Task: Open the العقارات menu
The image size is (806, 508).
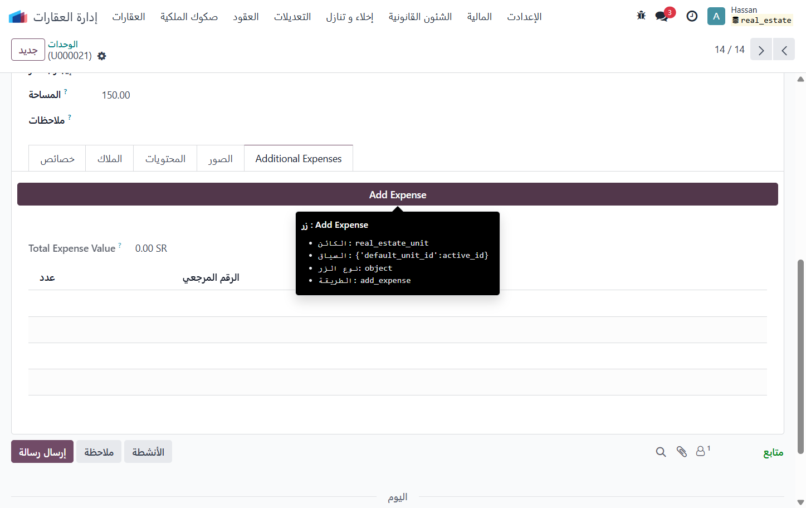Action: 129,17
